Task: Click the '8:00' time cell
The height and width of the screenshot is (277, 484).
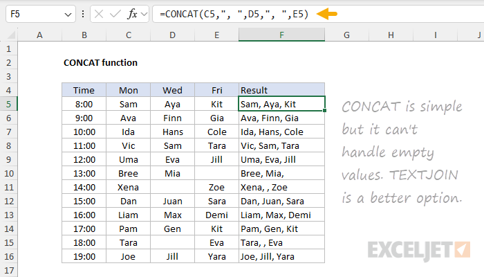Action: point(84,104)
